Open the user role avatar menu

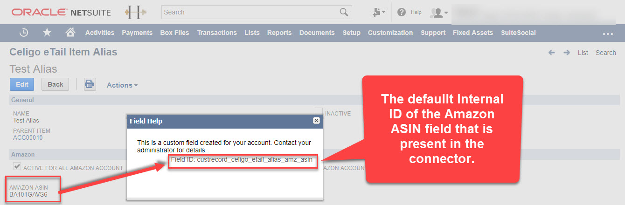click(x=439, y=13)
